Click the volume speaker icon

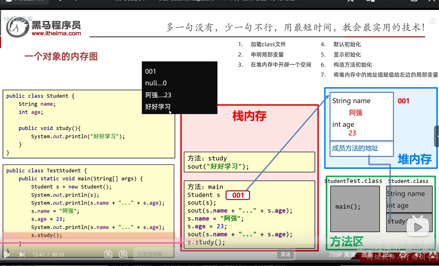(x=419, y=255)
